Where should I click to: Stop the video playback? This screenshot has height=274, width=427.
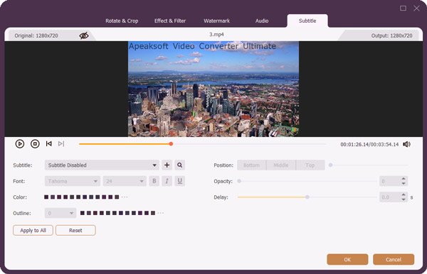pyautogui.click(x=35, y=143)
